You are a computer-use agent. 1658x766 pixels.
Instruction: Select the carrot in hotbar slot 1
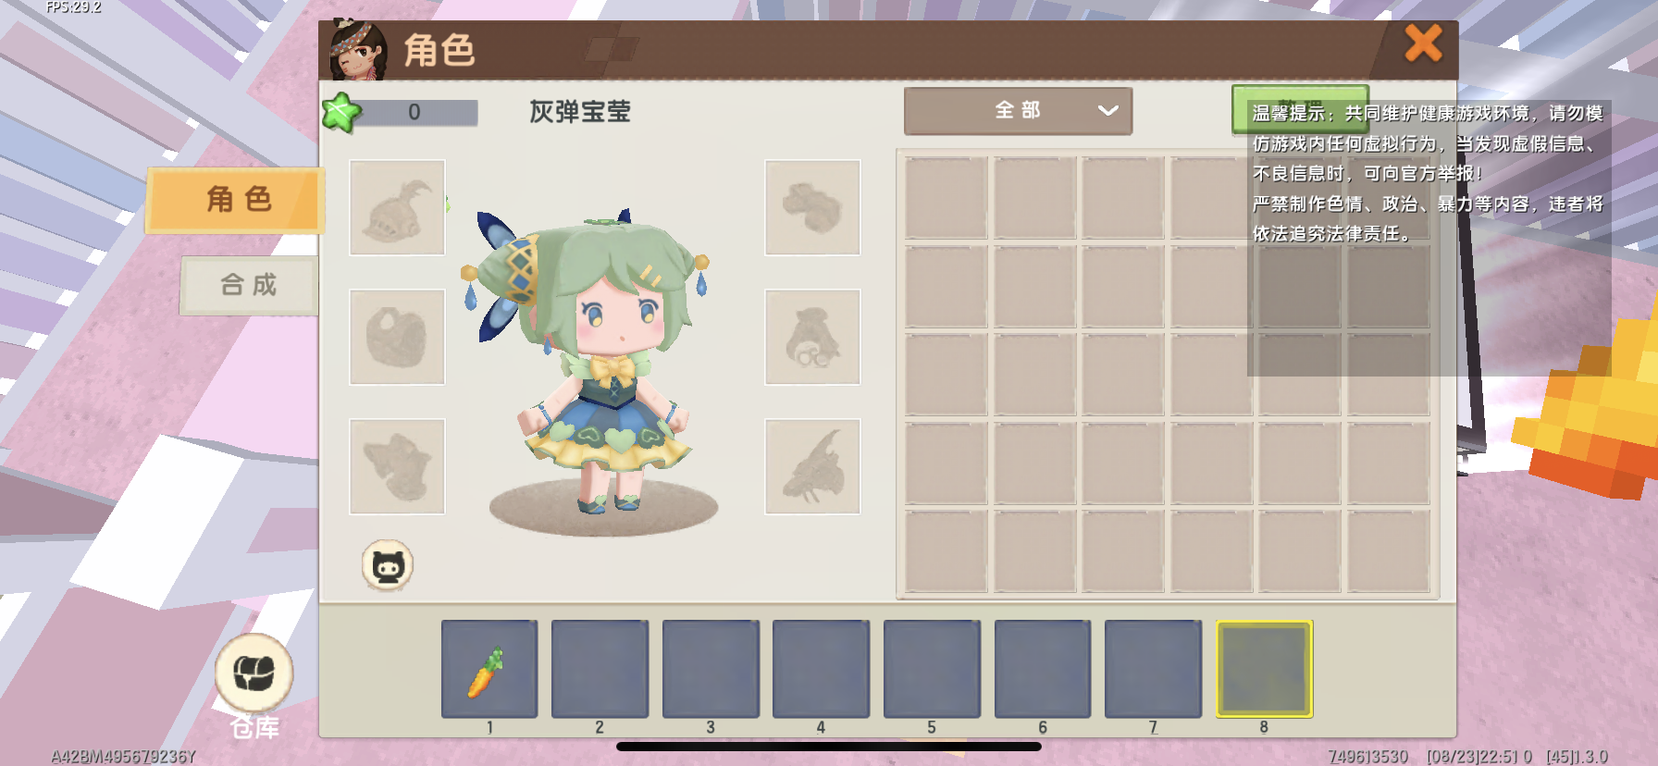(489, 669)
